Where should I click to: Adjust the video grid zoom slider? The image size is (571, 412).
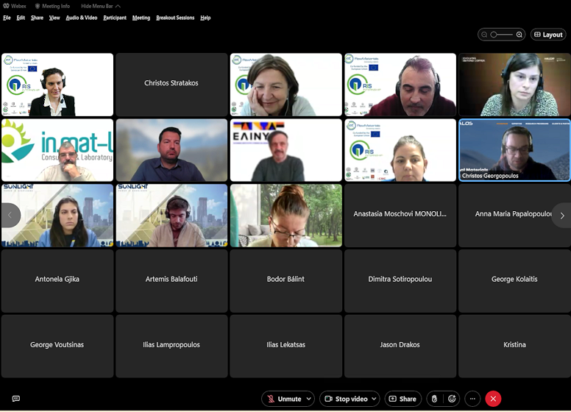click(x=502, y=35)
